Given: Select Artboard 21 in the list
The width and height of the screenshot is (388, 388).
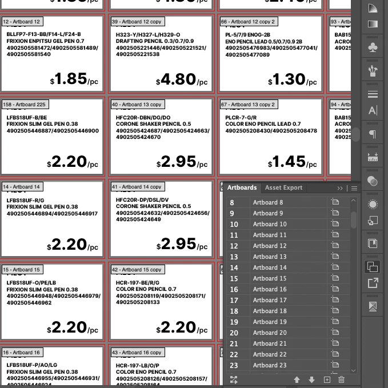Looking at the screenshot, I should pyautogui.click(x=288, y=343).
